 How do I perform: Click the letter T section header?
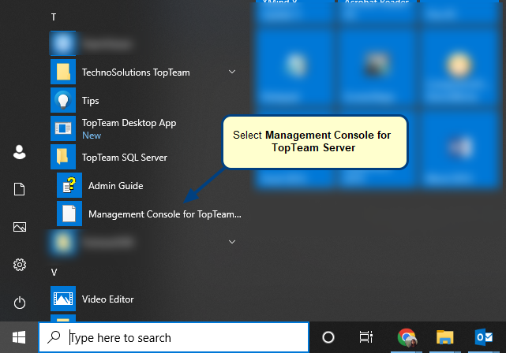[x=54, y=17]
